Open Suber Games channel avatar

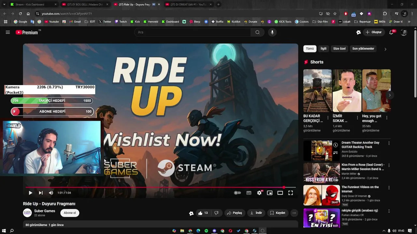click(x=27, y=213)
